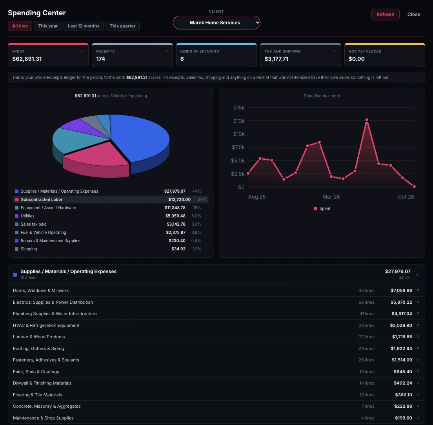Image resolution: width=433 pixels, height=425 pixels.
Task: Click the Close button
Action: [414, 15]
